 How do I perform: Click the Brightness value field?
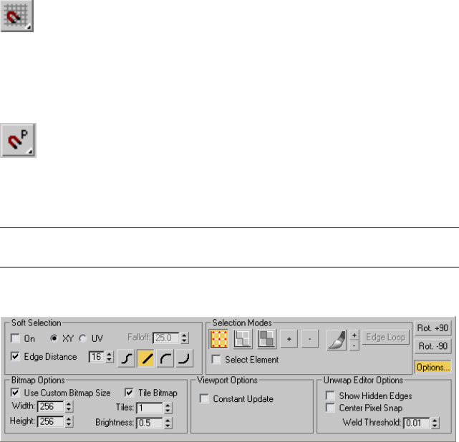click(150, 423)
